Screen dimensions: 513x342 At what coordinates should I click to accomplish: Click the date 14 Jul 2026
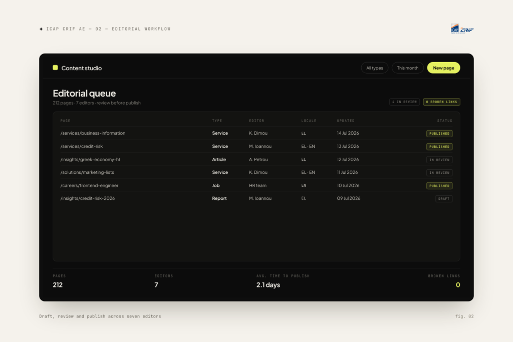point(348,133)
